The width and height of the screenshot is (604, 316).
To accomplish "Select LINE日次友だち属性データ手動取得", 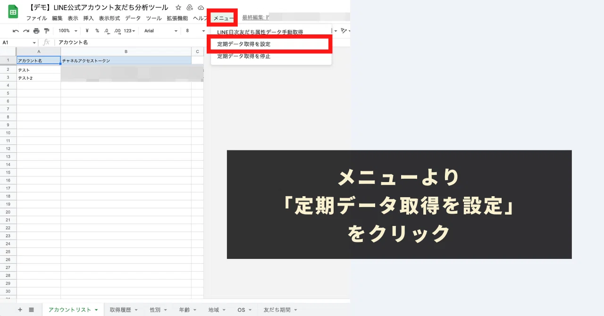I will point(271,32).
